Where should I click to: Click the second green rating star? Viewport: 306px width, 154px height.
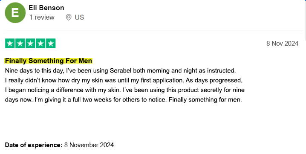pos(20,43)
